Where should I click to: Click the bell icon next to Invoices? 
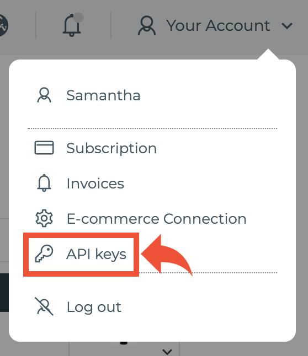pyautogui.click(x=44, y=183)
